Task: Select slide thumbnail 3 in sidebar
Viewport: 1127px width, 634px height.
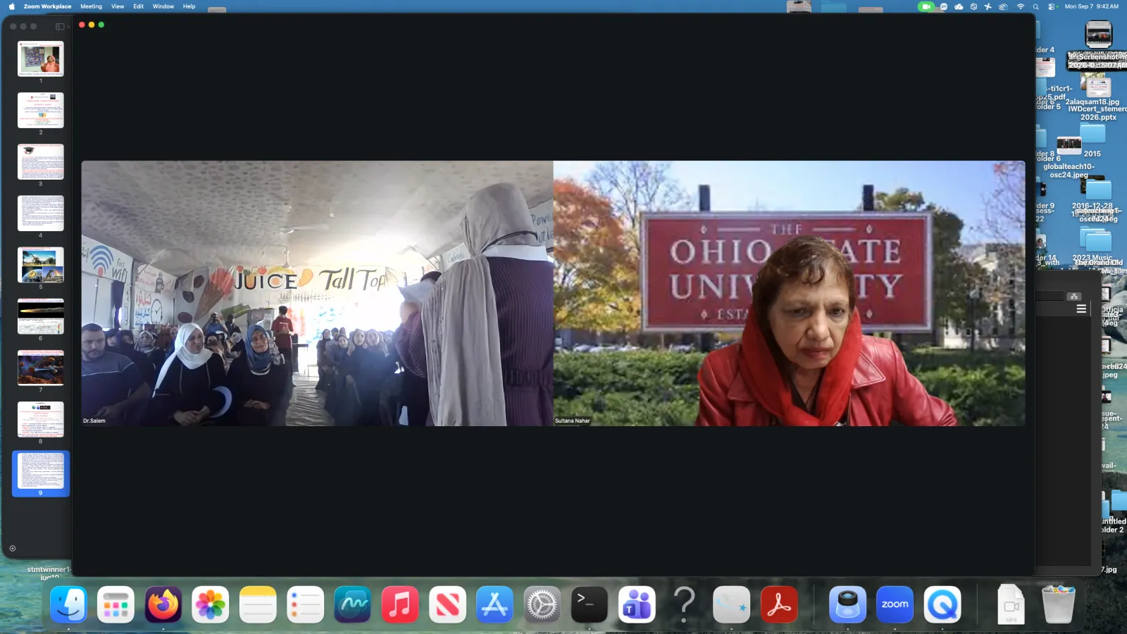Action: tap(41, 161)
